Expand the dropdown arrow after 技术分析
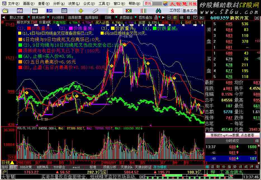The height and width of the screenshot is (180, 261). pyautogui.click(x=48, y=18)
